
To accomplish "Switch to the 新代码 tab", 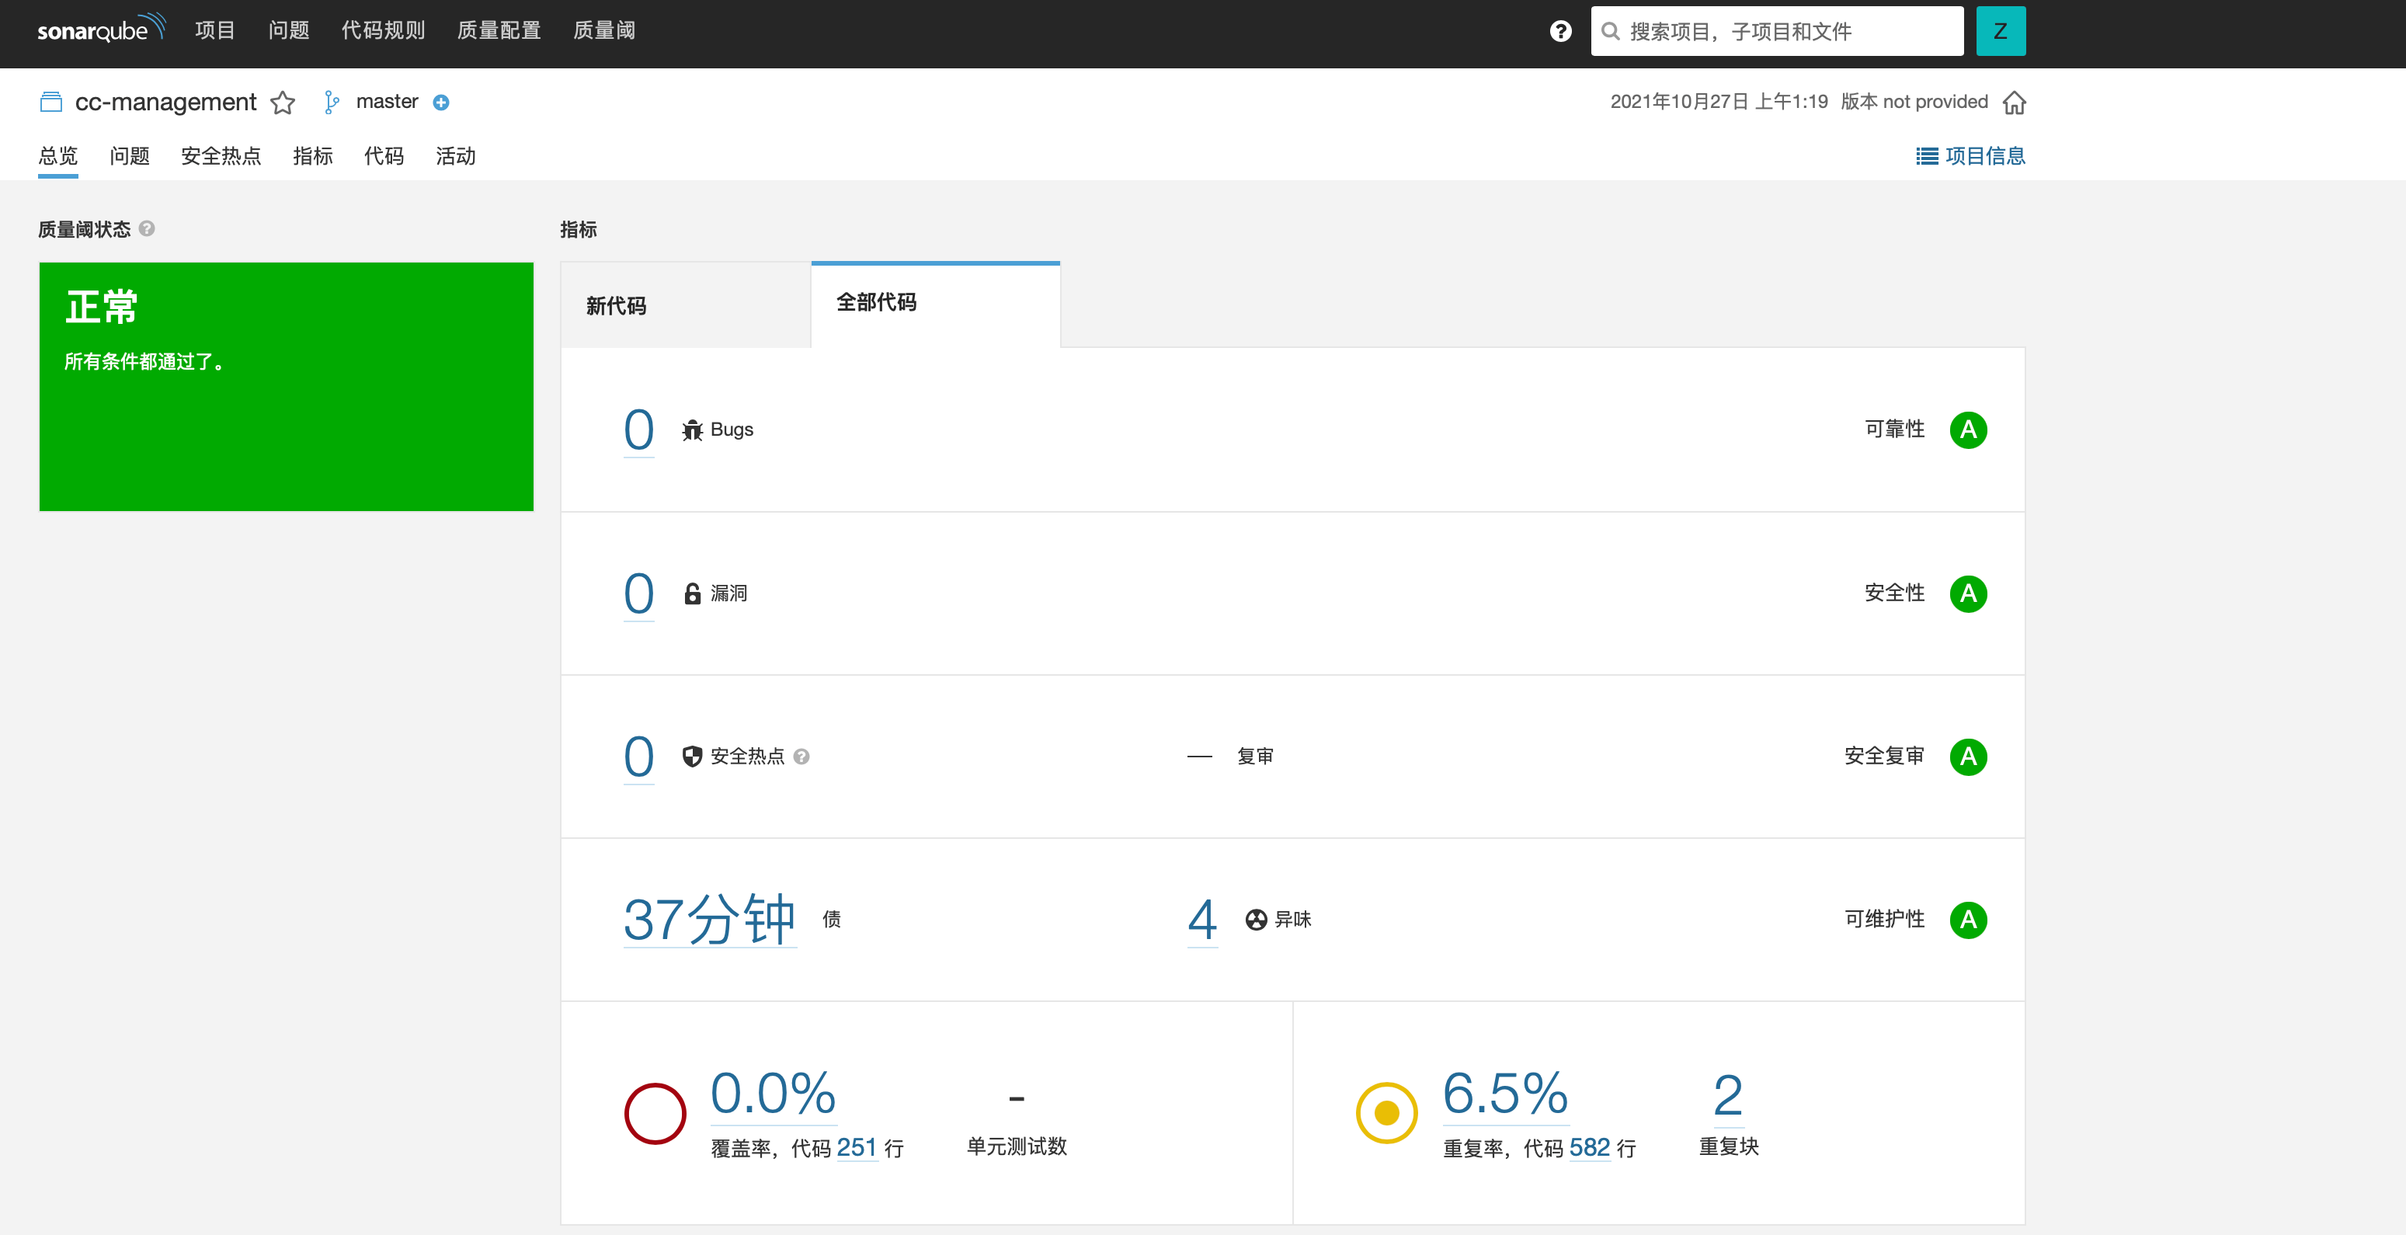I will click(616, 306).
